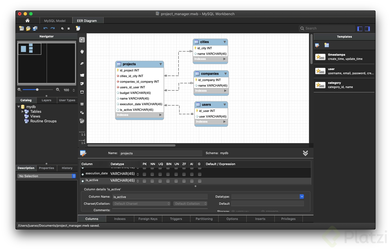This screenshot has height=250, width=391.
Task: Check PK for the execution_date column
Action: coord(144,174)
